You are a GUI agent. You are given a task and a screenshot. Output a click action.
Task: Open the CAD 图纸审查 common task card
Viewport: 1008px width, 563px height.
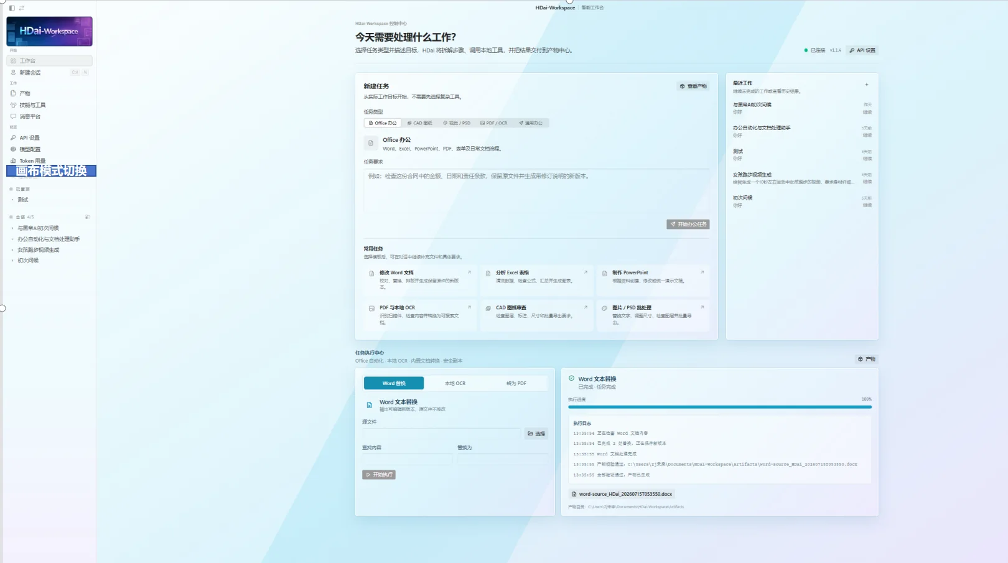(x=537, y=315)
